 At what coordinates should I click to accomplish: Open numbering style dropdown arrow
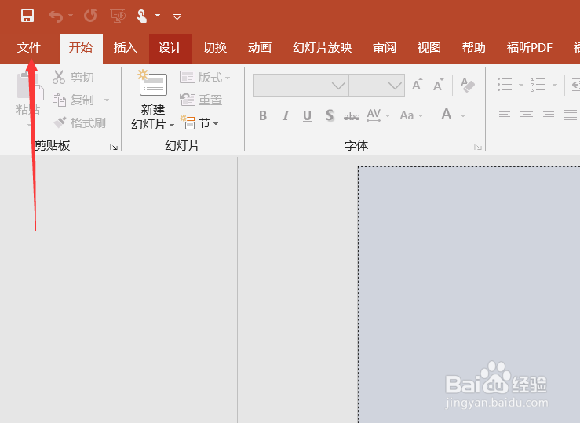point(555,85)
